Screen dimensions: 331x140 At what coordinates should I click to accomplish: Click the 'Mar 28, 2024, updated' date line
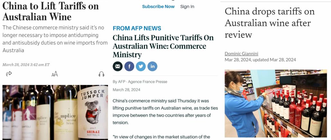point(260,60)
